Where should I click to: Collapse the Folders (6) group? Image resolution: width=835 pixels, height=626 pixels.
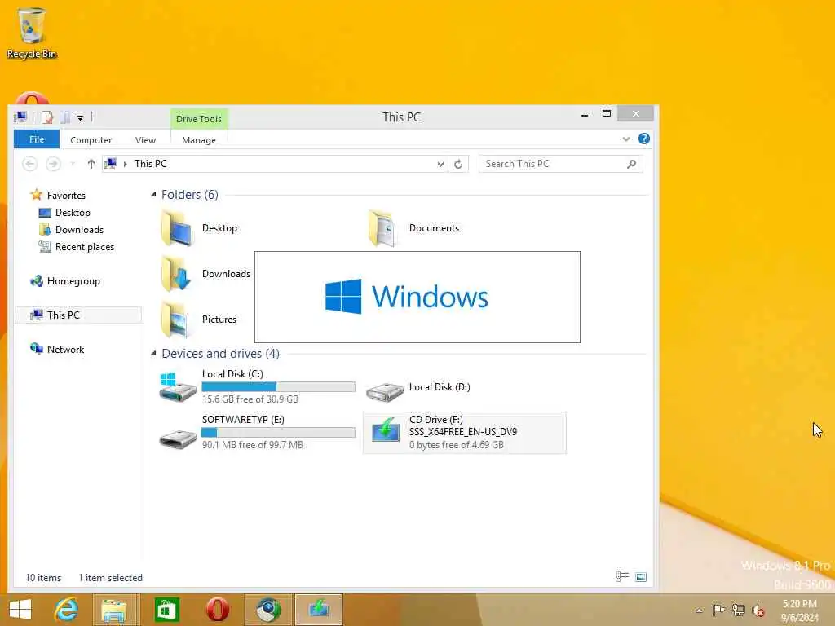[153, 195]
